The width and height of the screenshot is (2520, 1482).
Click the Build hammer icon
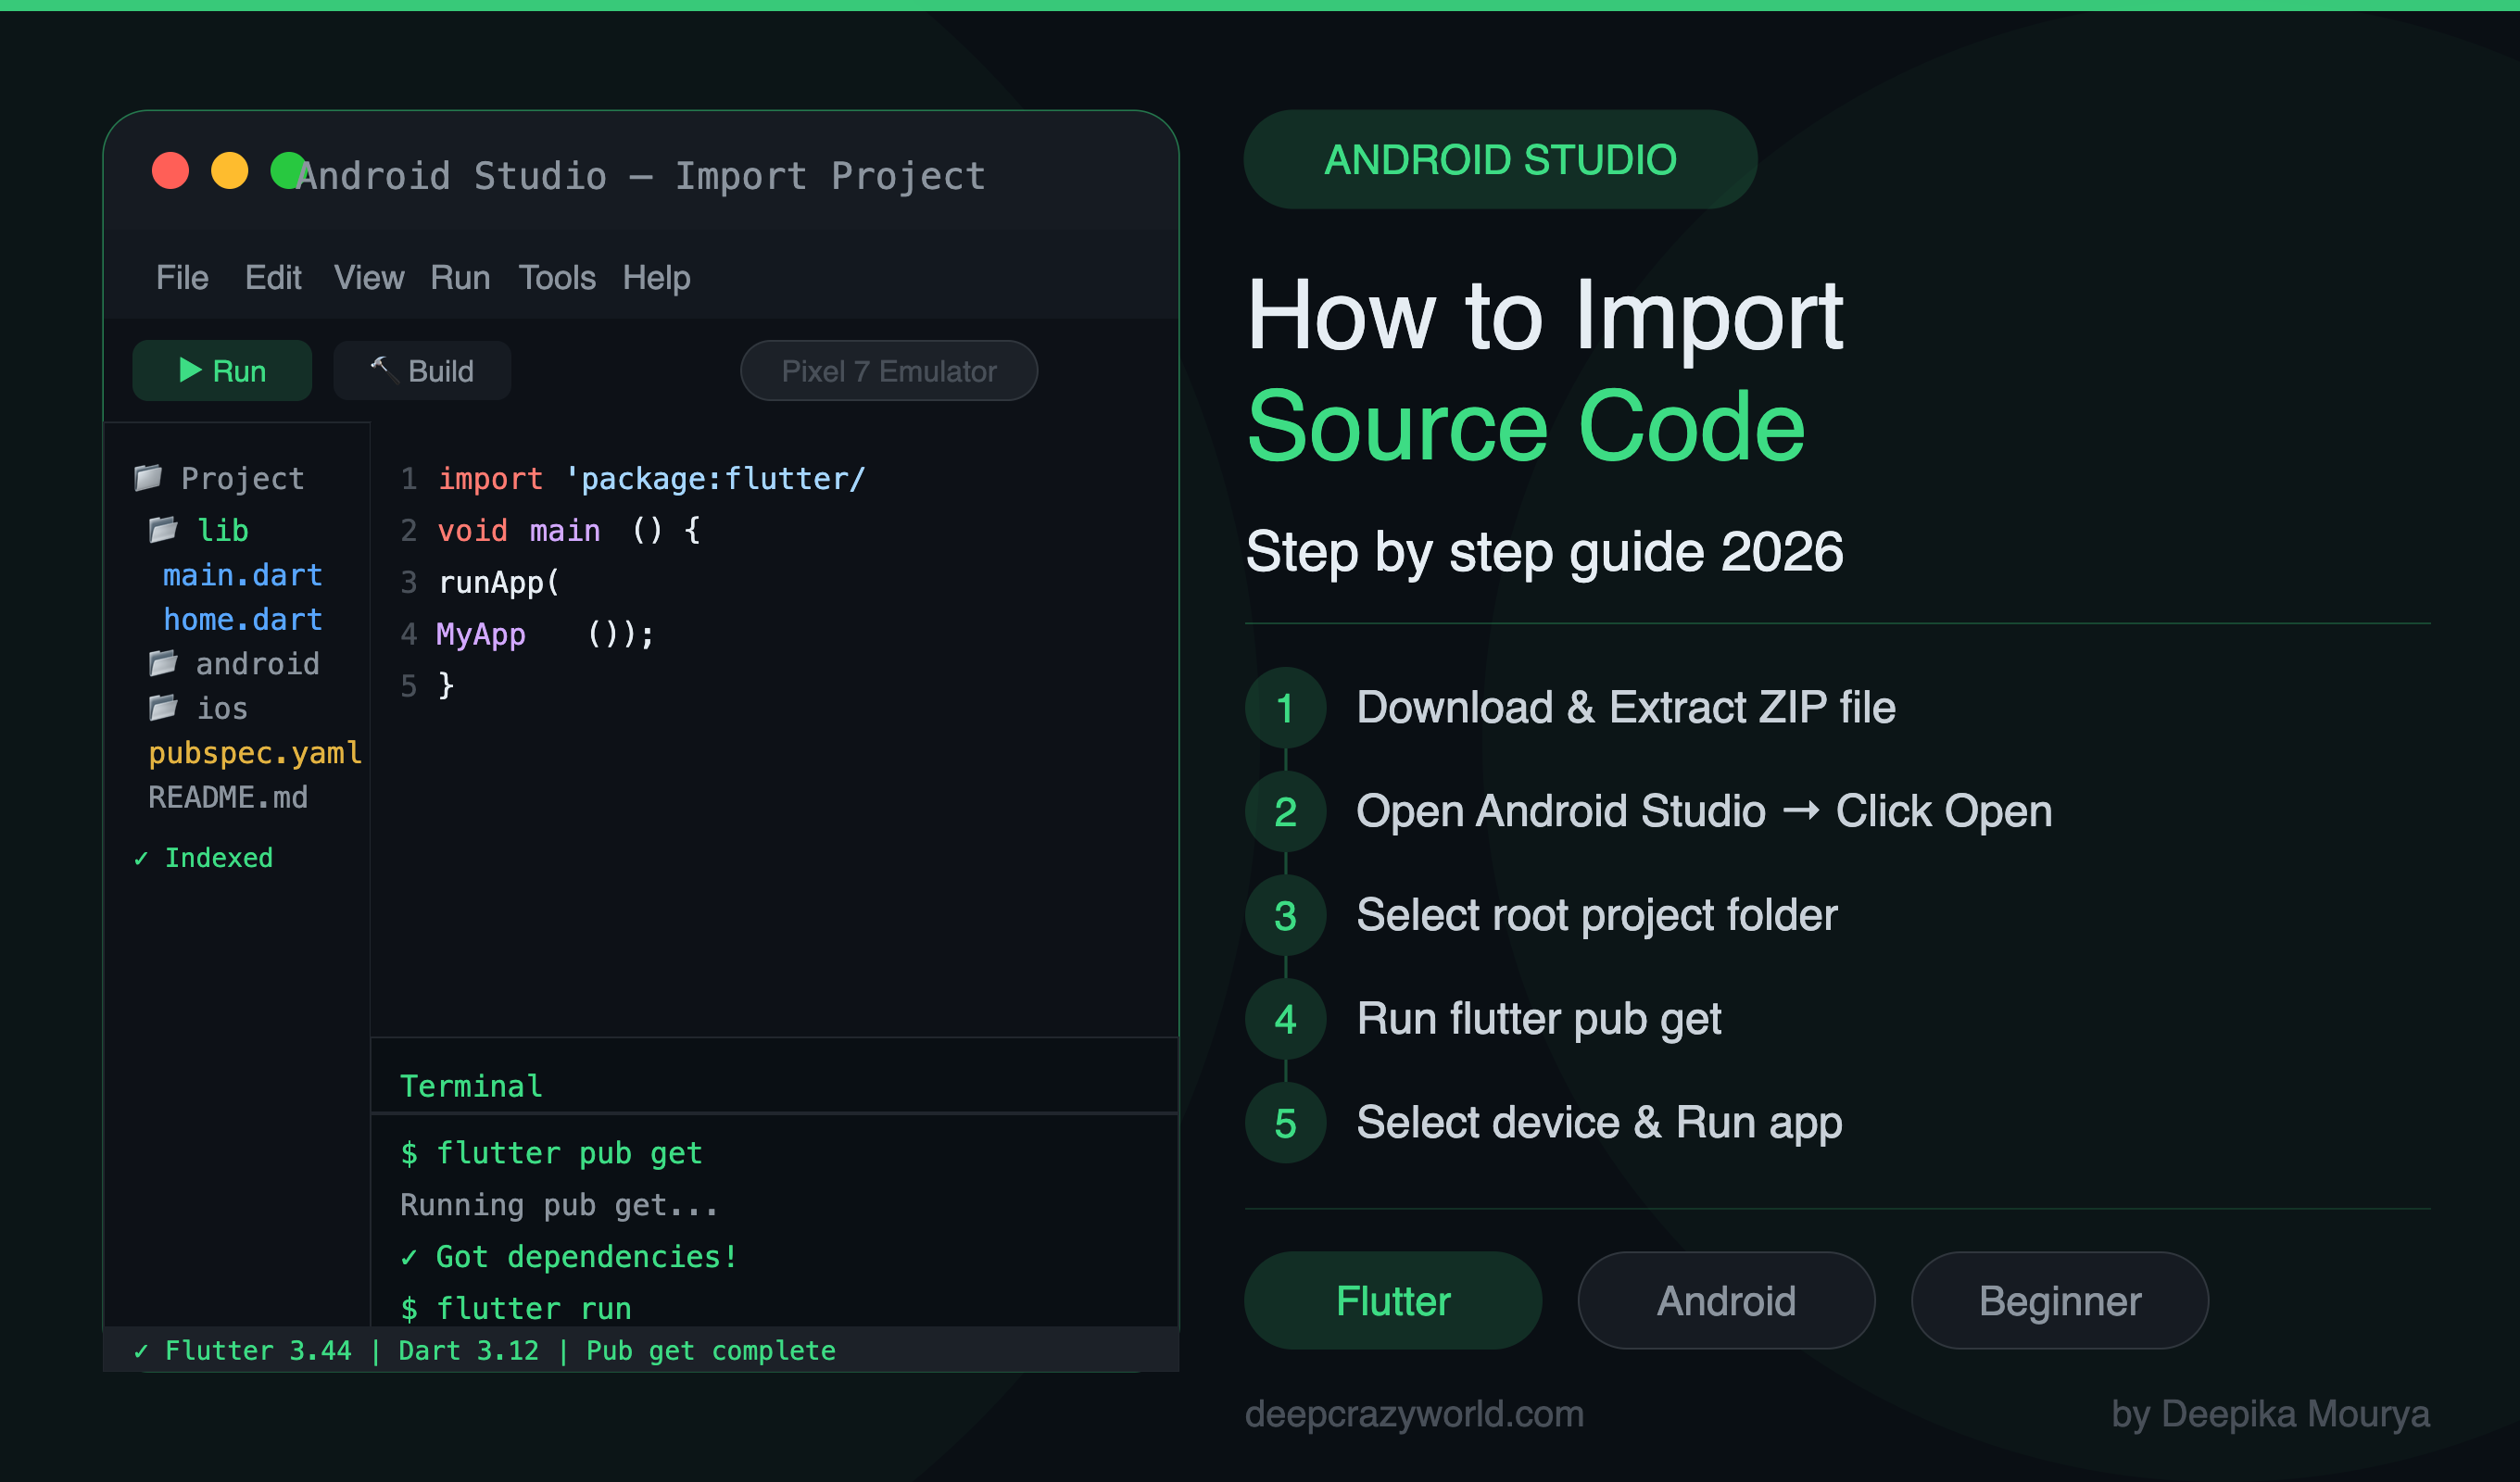coord(384,370)
